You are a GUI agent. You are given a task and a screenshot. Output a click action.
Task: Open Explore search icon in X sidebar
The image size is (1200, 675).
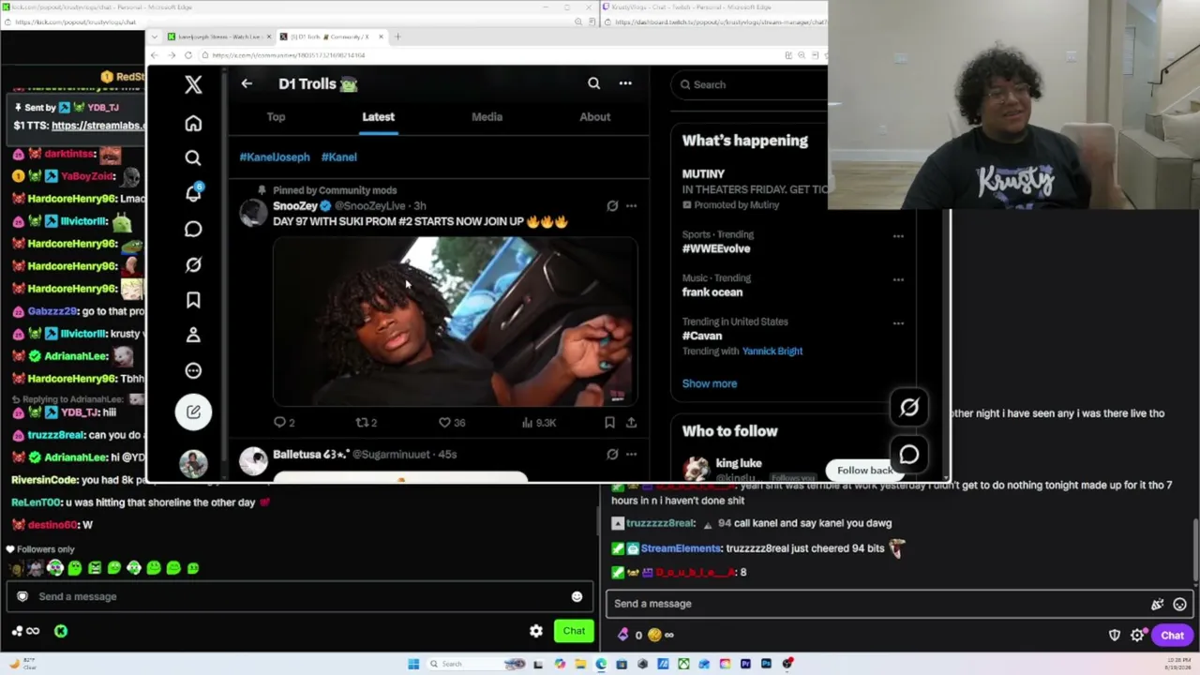click(193, 158)
